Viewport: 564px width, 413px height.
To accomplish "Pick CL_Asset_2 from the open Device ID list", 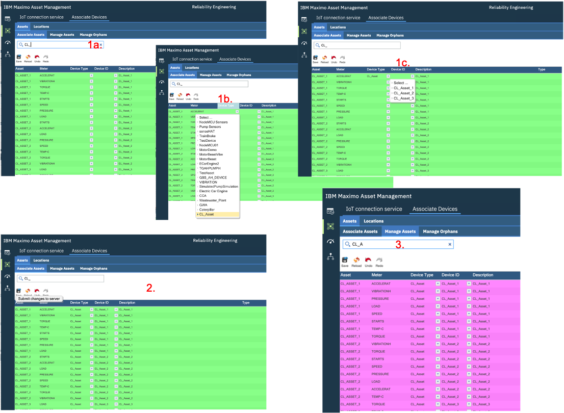I will click(403, 93).
